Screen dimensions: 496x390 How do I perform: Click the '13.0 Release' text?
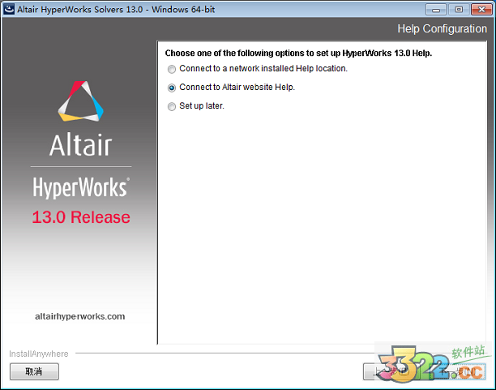click(x=81, y=217)
